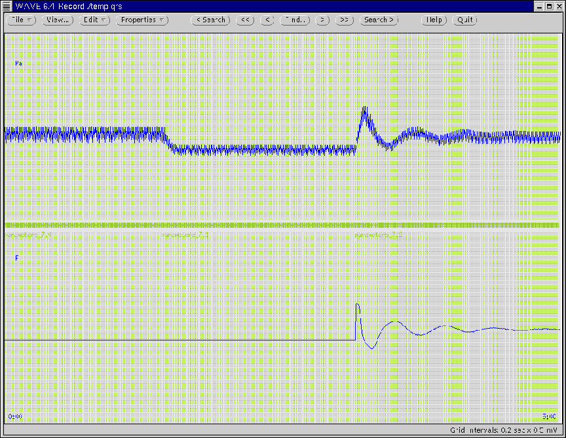Expand the Edit dropdown menu
The height and width of the screenshot is (438, 566).
click(x=95, y=20)
